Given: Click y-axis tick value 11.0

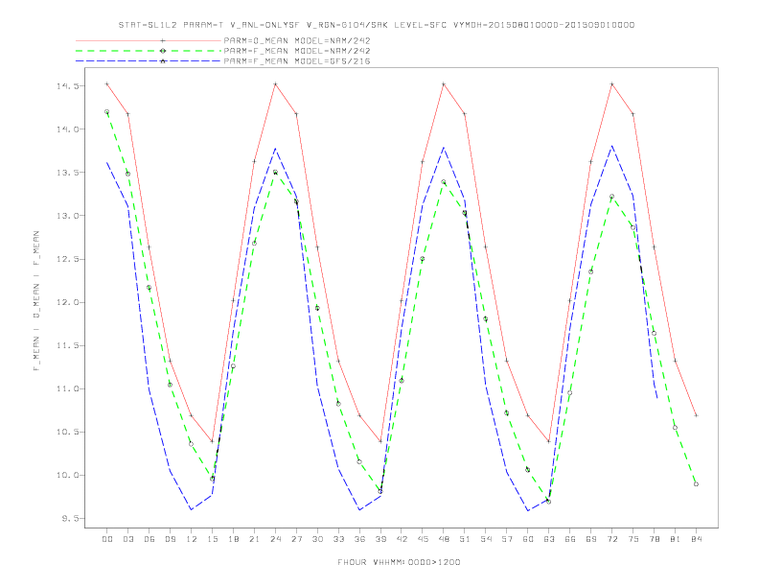Looking at the screenshot, I should pyautogui.click(x=68, y=388).
